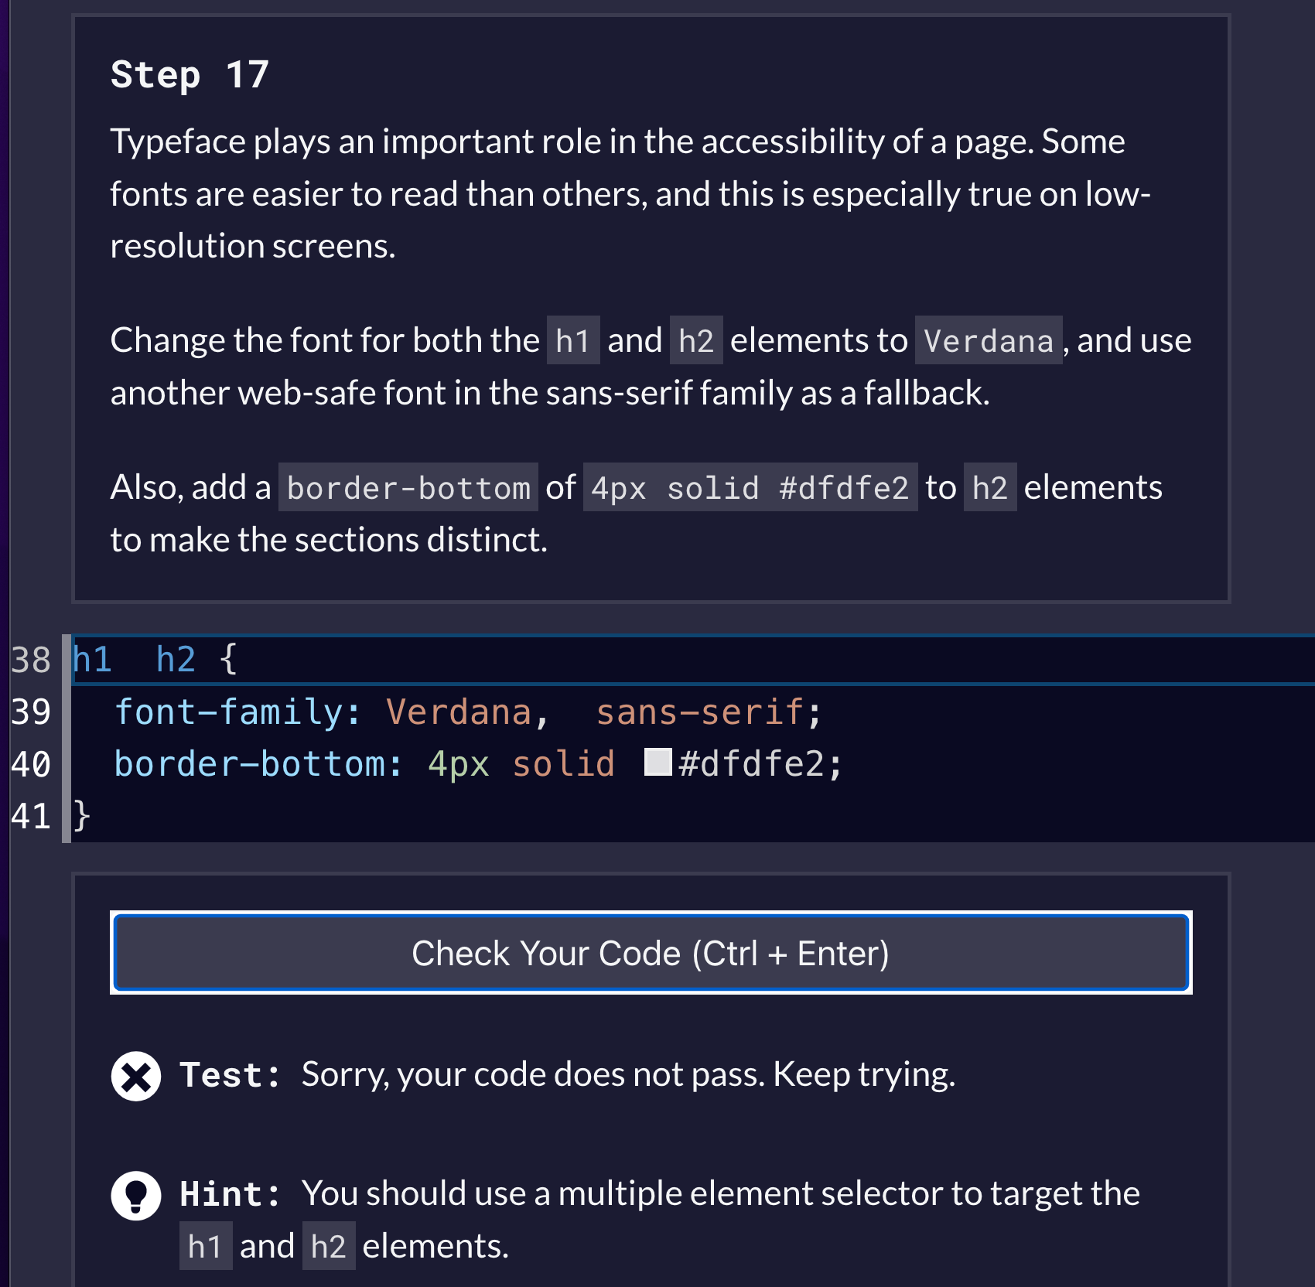This screenshot has height=1287, width=1315.
Task: Click the test failure X icon
Action: [x=136, y=1074]
